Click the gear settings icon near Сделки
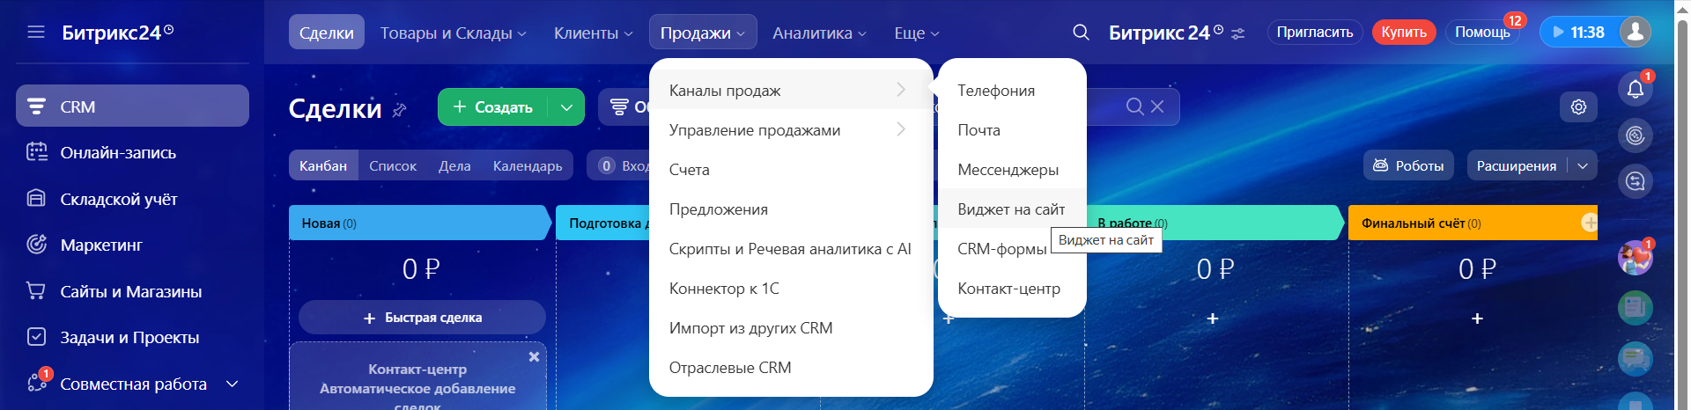This screenshot has width=1691, height=410. point(1578,106)
